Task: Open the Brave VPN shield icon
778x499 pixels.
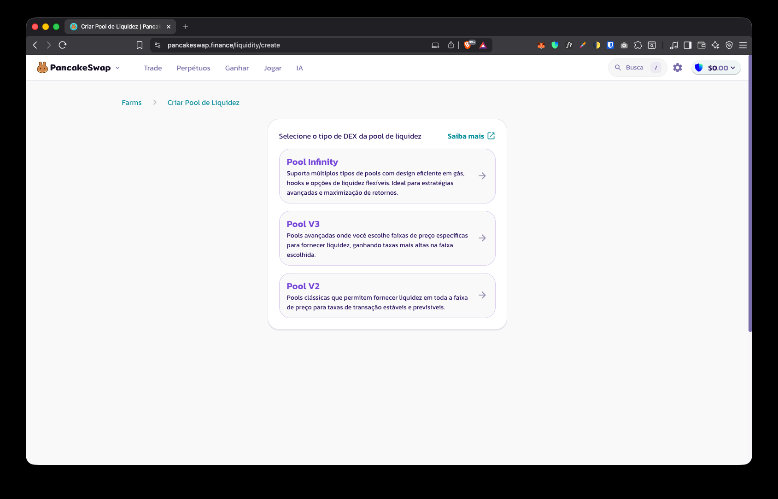Action: (729, 45)
